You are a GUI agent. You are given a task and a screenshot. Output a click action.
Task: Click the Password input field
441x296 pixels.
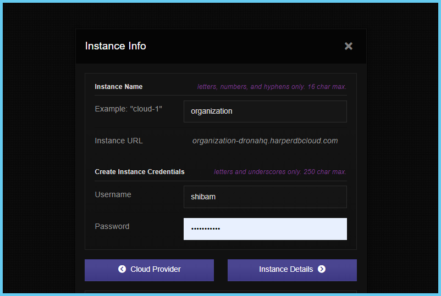265,229
